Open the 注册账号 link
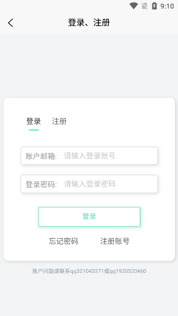This screenshot has width=178, height=316. point(115,241)
